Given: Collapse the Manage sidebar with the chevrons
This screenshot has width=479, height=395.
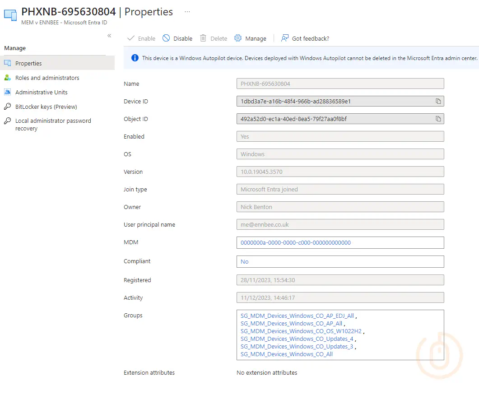Looking at the screenshot, I should point(109,36).
